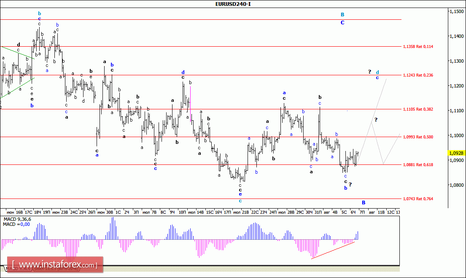466x278 pixels.
Task: Click the EURUSD240-I chart title
Action: pyautogui.click(x=233, y=4)
